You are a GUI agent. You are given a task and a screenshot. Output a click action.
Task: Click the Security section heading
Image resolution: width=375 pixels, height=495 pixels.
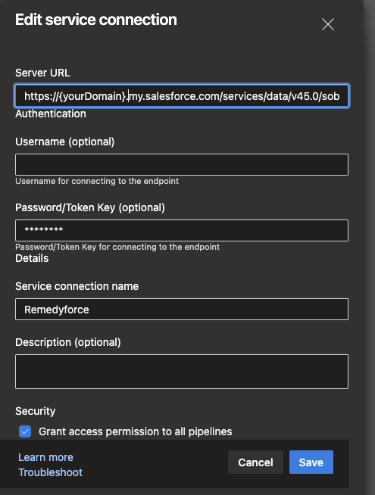[x=35, y=411]
